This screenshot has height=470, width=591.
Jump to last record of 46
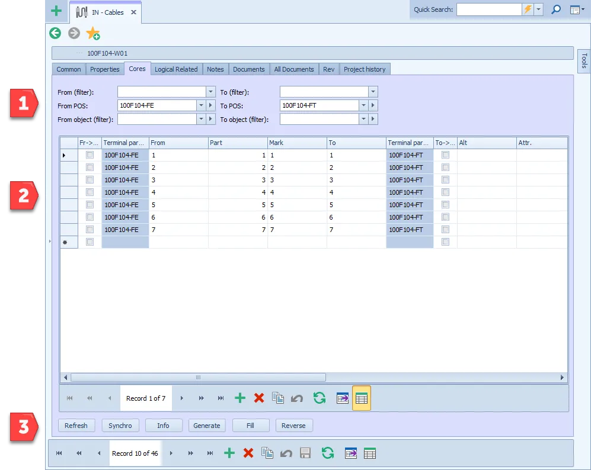coord(210,453)
